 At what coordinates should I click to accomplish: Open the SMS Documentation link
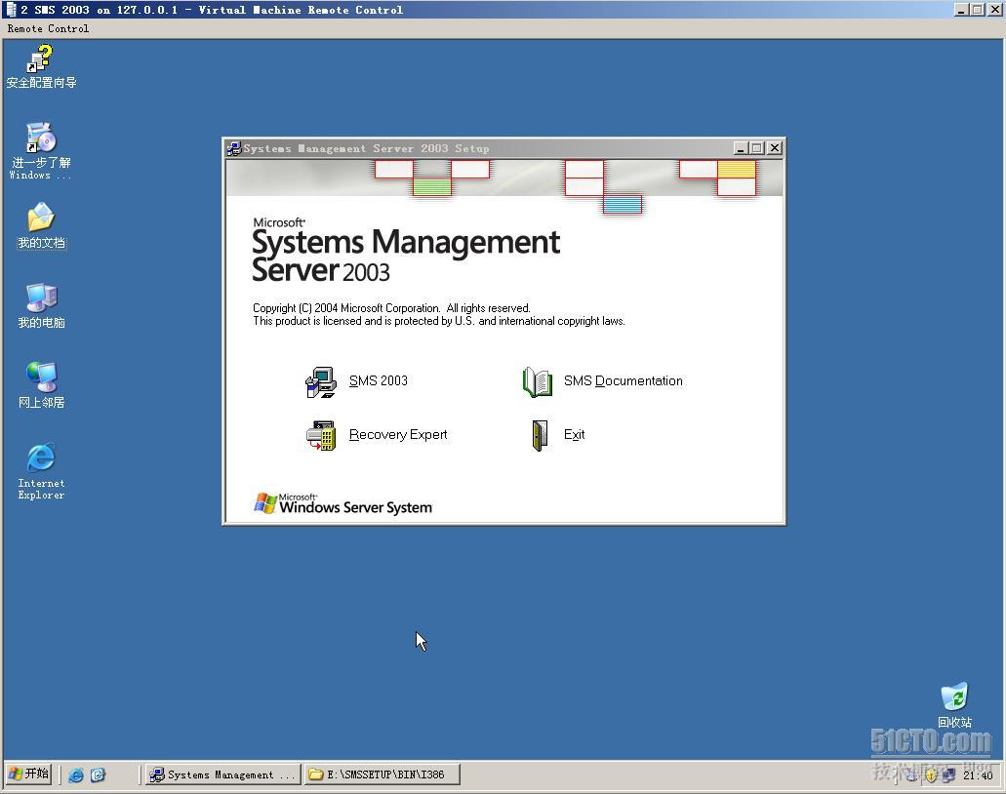point(623,381)
